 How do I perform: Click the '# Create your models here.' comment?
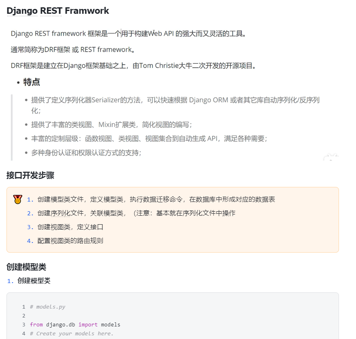(x=71, y=334)
